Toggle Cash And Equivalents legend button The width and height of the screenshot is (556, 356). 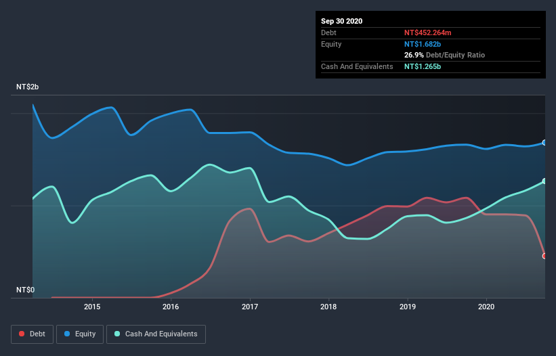[x=156, y=334]
